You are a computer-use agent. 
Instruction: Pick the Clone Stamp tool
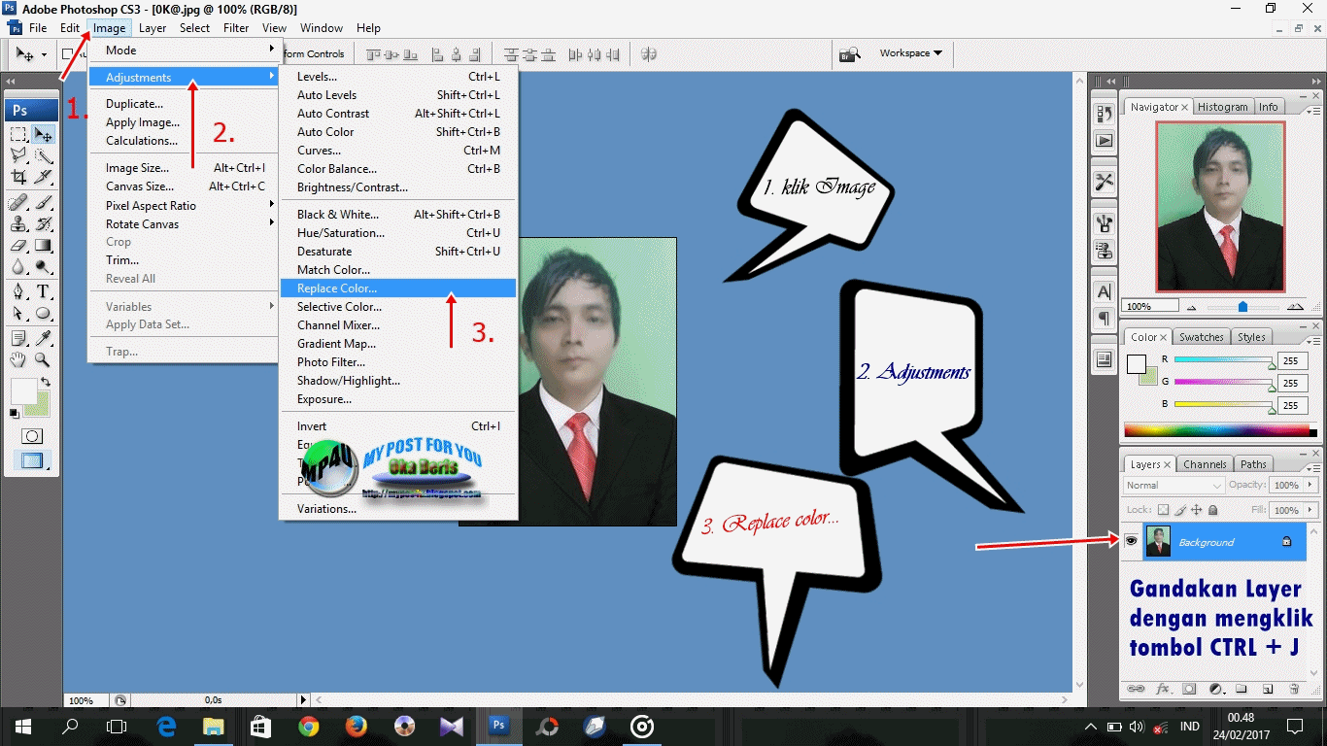point(18,223)
